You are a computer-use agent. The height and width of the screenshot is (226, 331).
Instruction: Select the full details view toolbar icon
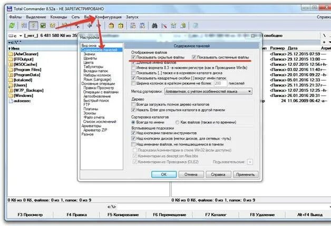point(33,26)
